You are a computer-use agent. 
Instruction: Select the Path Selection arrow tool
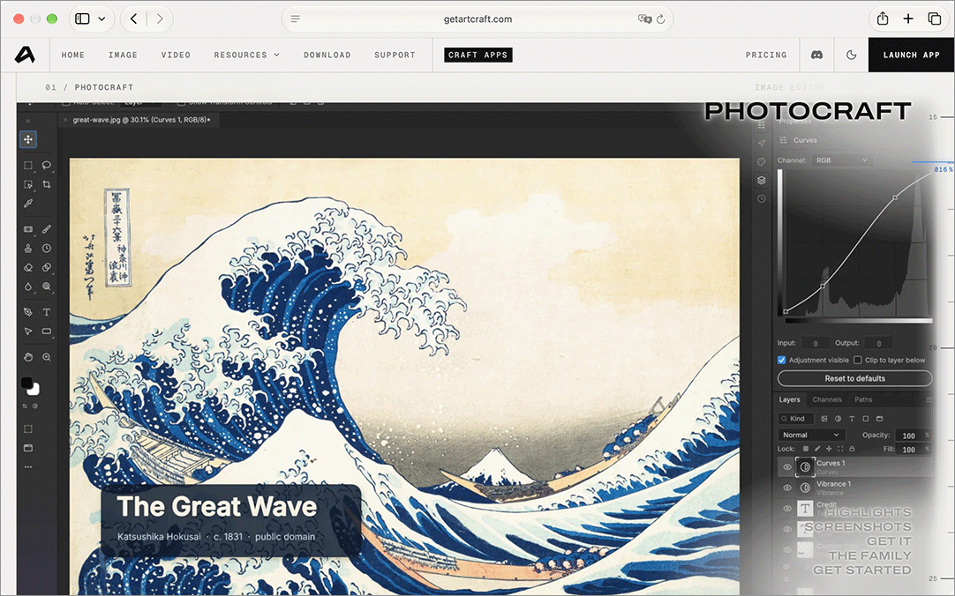click(x=28, y=332)
